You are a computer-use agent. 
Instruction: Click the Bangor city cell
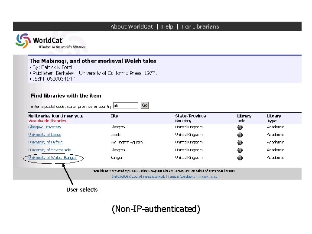click(117, 158)
